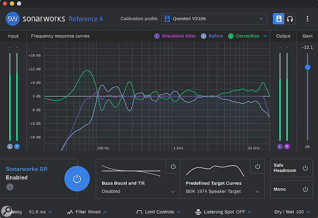The height and width of the screenshot is (218, 318).
Task: Click the -12.1 gain value
Action: [307, 48]
